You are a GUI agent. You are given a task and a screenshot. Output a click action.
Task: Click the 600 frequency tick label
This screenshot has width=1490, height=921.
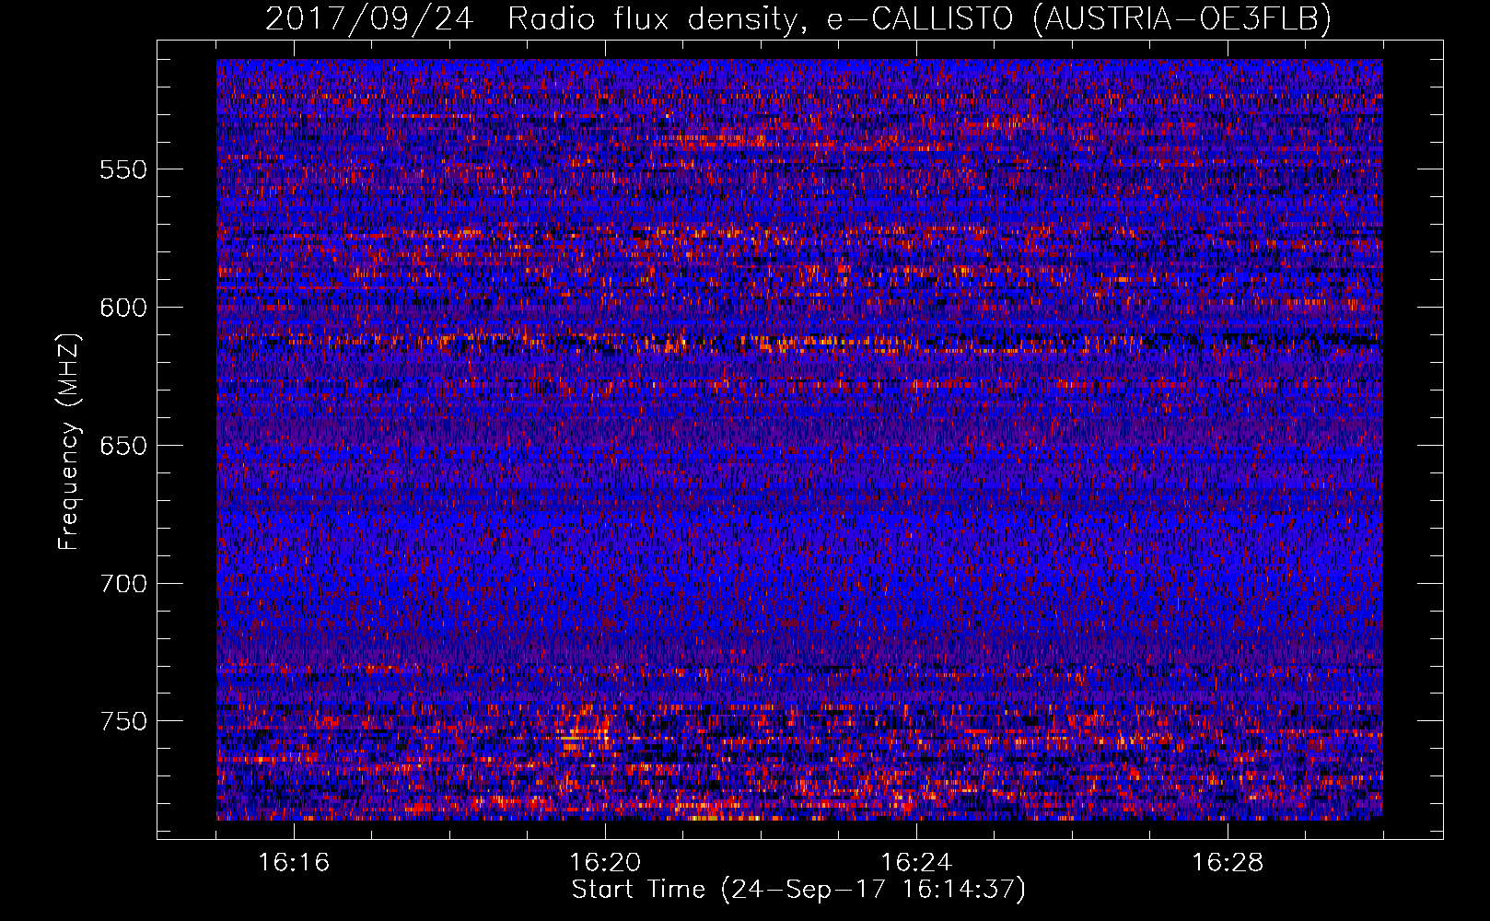click(x=123, y=308)
